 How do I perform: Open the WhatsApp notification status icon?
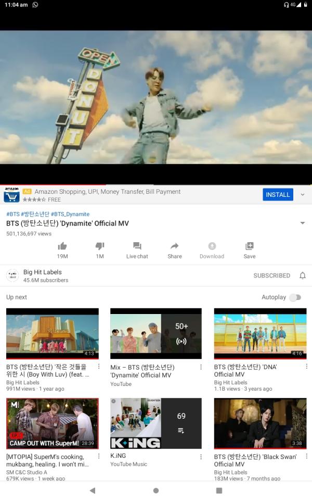coord(35,5)
